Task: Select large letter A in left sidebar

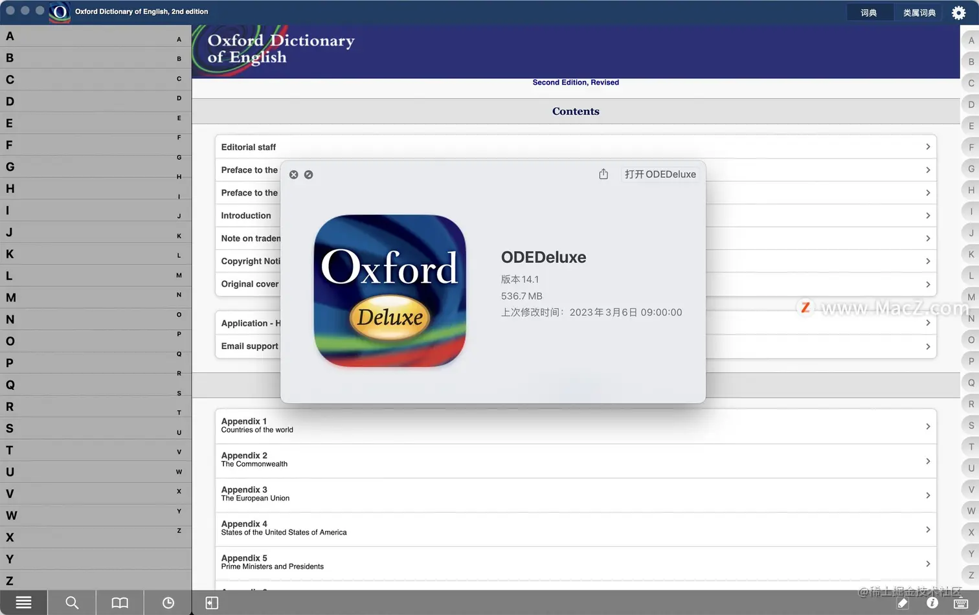Action: (x=10, y=36)
